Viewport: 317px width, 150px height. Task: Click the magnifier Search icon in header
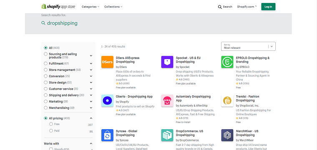click(x=220, y=7)
